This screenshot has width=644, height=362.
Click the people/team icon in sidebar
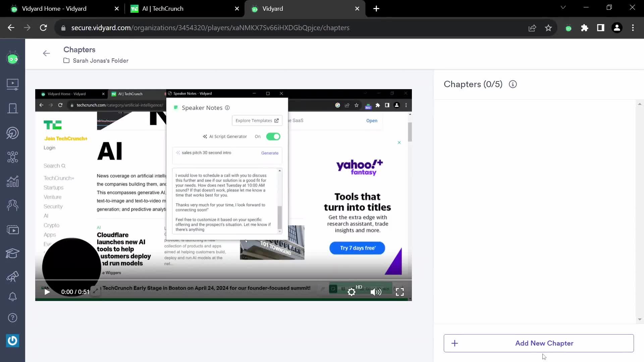coord(12,205)
